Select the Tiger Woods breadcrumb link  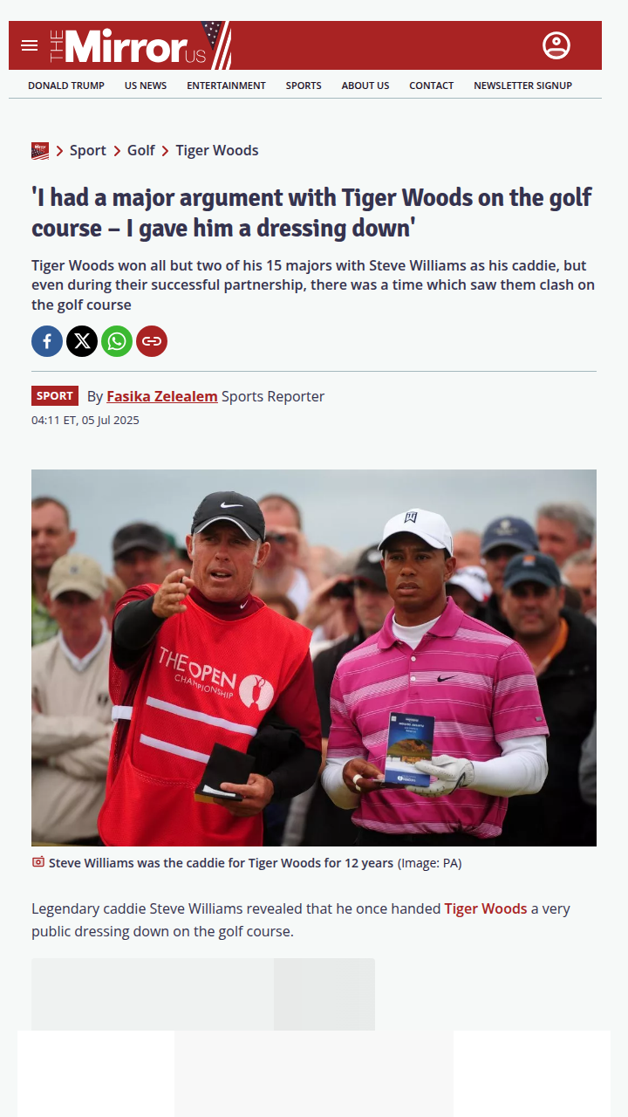217,151
